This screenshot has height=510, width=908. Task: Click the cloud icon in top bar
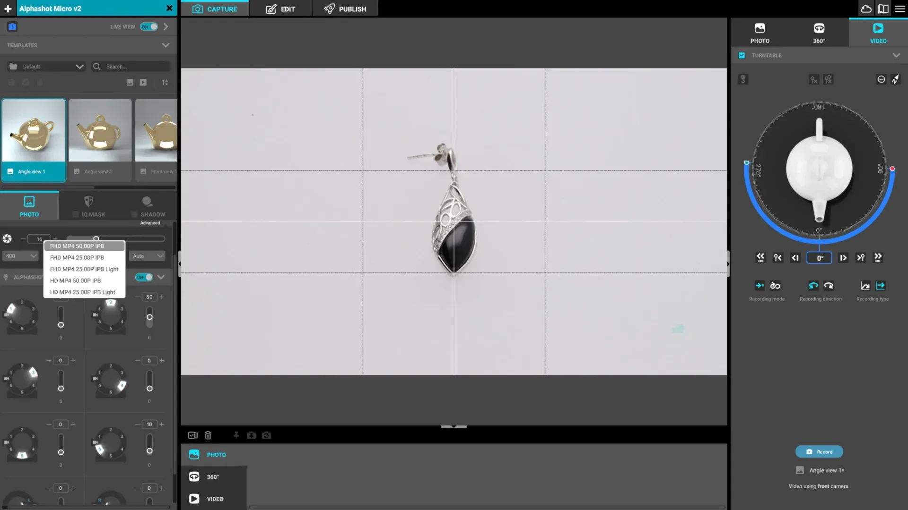[x=866, y=9]
